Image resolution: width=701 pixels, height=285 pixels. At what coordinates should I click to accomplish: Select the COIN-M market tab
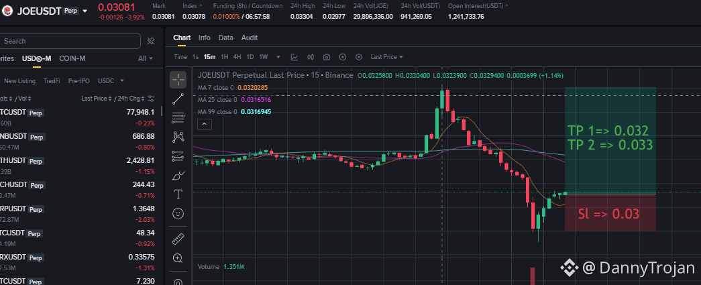(x=72, y=58)
